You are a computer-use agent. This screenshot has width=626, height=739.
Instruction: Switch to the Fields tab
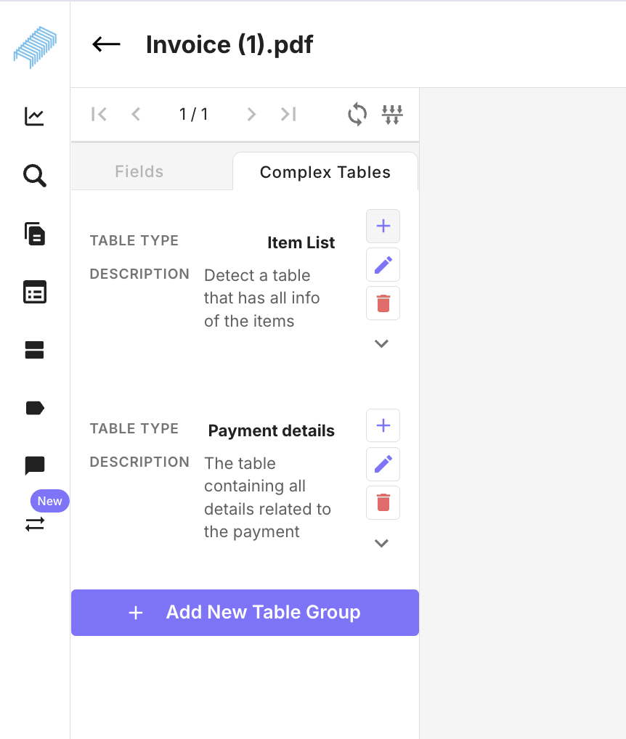(139, 171)
